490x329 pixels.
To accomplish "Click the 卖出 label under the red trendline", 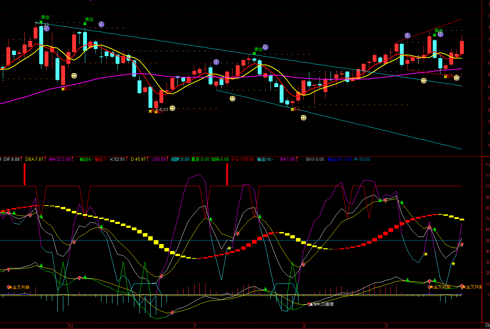I will click(x=439, y=31).
